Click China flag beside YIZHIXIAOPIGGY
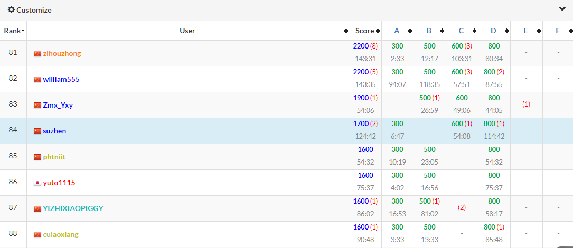The width and height of the screenshot is (573, 248). (37, 208)
